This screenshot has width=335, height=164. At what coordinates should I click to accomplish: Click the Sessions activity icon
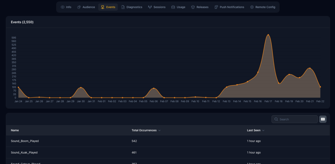click(150, 7)
